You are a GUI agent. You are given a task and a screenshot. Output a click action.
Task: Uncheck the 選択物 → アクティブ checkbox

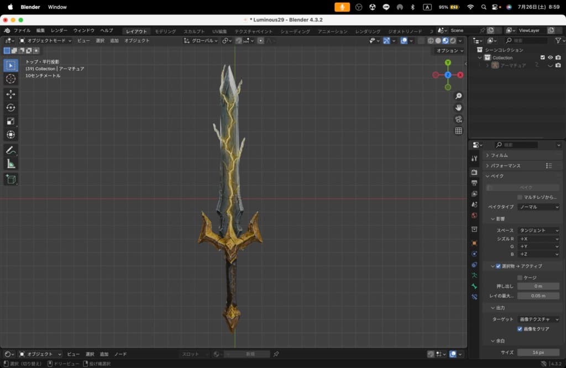pyautogui.click(x=498, y=266)
